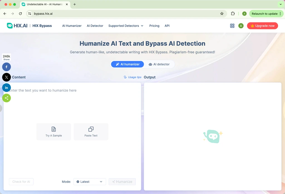Switch to AI humanizer tab
The width and height of the screenshot is (285, 194).
tap(127, 64)
